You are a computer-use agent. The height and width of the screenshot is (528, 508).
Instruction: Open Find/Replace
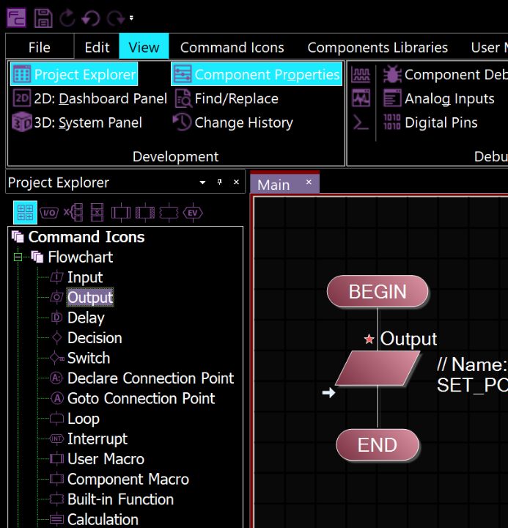click(x=227, y=98)
